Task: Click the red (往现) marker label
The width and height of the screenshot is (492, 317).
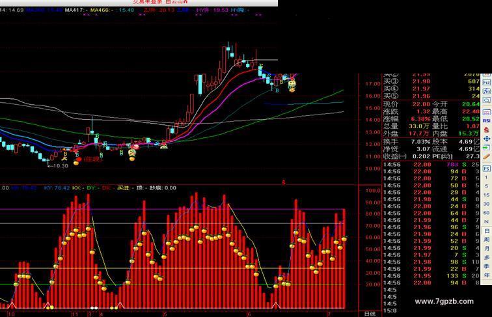Action: tap(92, 159)
